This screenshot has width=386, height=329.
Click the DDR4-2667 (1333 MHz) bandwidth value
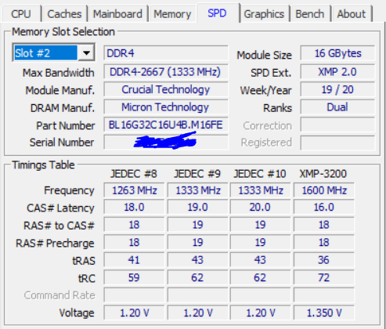tap(166, 71)
